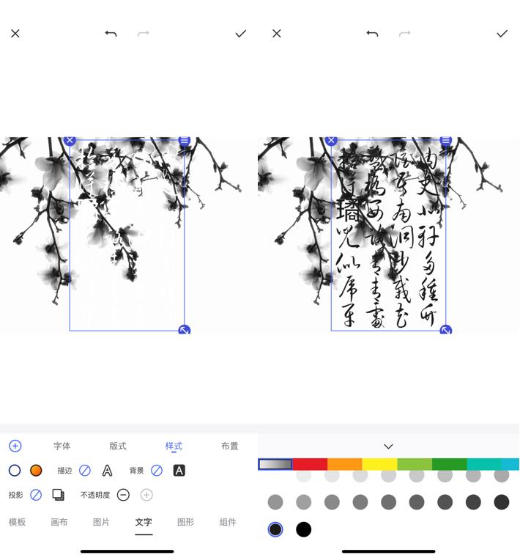520x555 pixels.
Task: Select the yellow color category
Action: pos(379,464)
